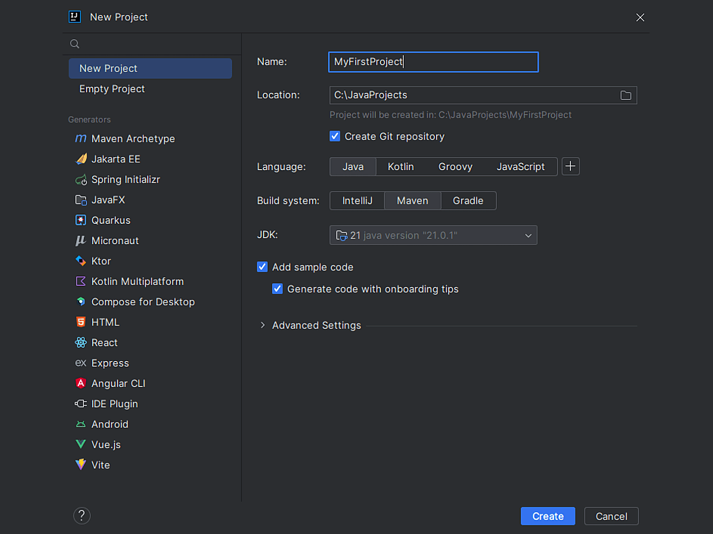Select Android generator label
The width and height of the screenshot is (713, 534).
(110, 424)
